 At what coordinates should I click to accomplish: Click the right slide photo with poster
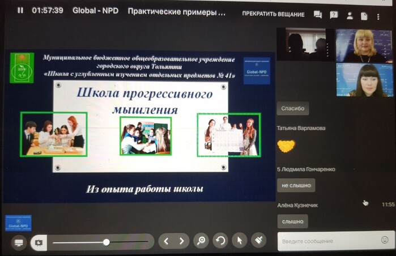point(229,135)
